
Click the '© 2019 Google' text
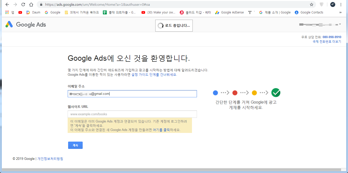point(24,159)
